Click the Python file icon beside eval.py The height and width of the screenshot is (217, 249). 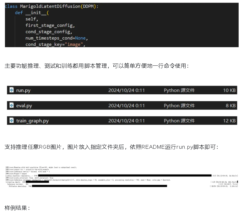[12, 106]
